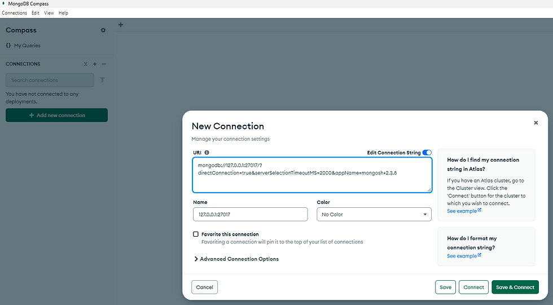Screen dimensions: 553x305
Task: Open the Connections more options ellipsis
Action: point(104,64)
